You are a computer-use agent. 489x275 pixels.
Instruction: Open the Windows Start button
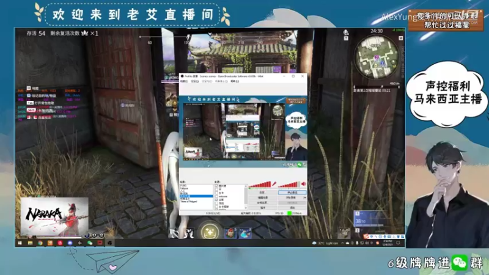20,243
